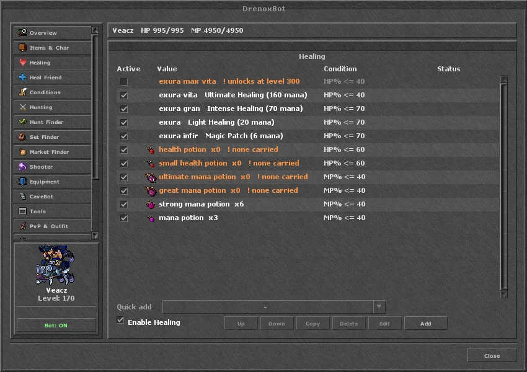Screen dimensions: 527x372
Task: Open the Heal Friend section
Action: coord(53,77)
